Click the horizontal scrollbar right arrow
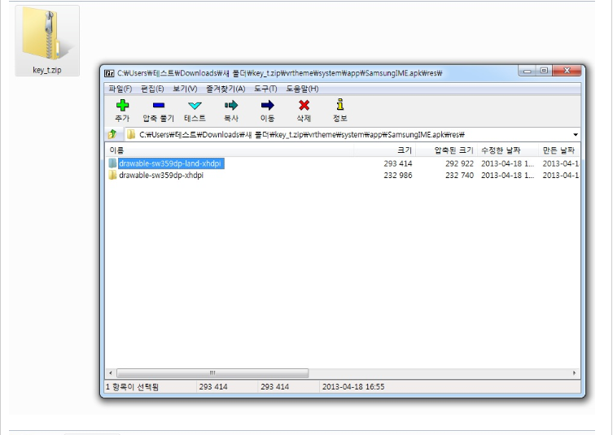Image resolution: width=613 pixels, height=435 pixels. pos(575,373)
